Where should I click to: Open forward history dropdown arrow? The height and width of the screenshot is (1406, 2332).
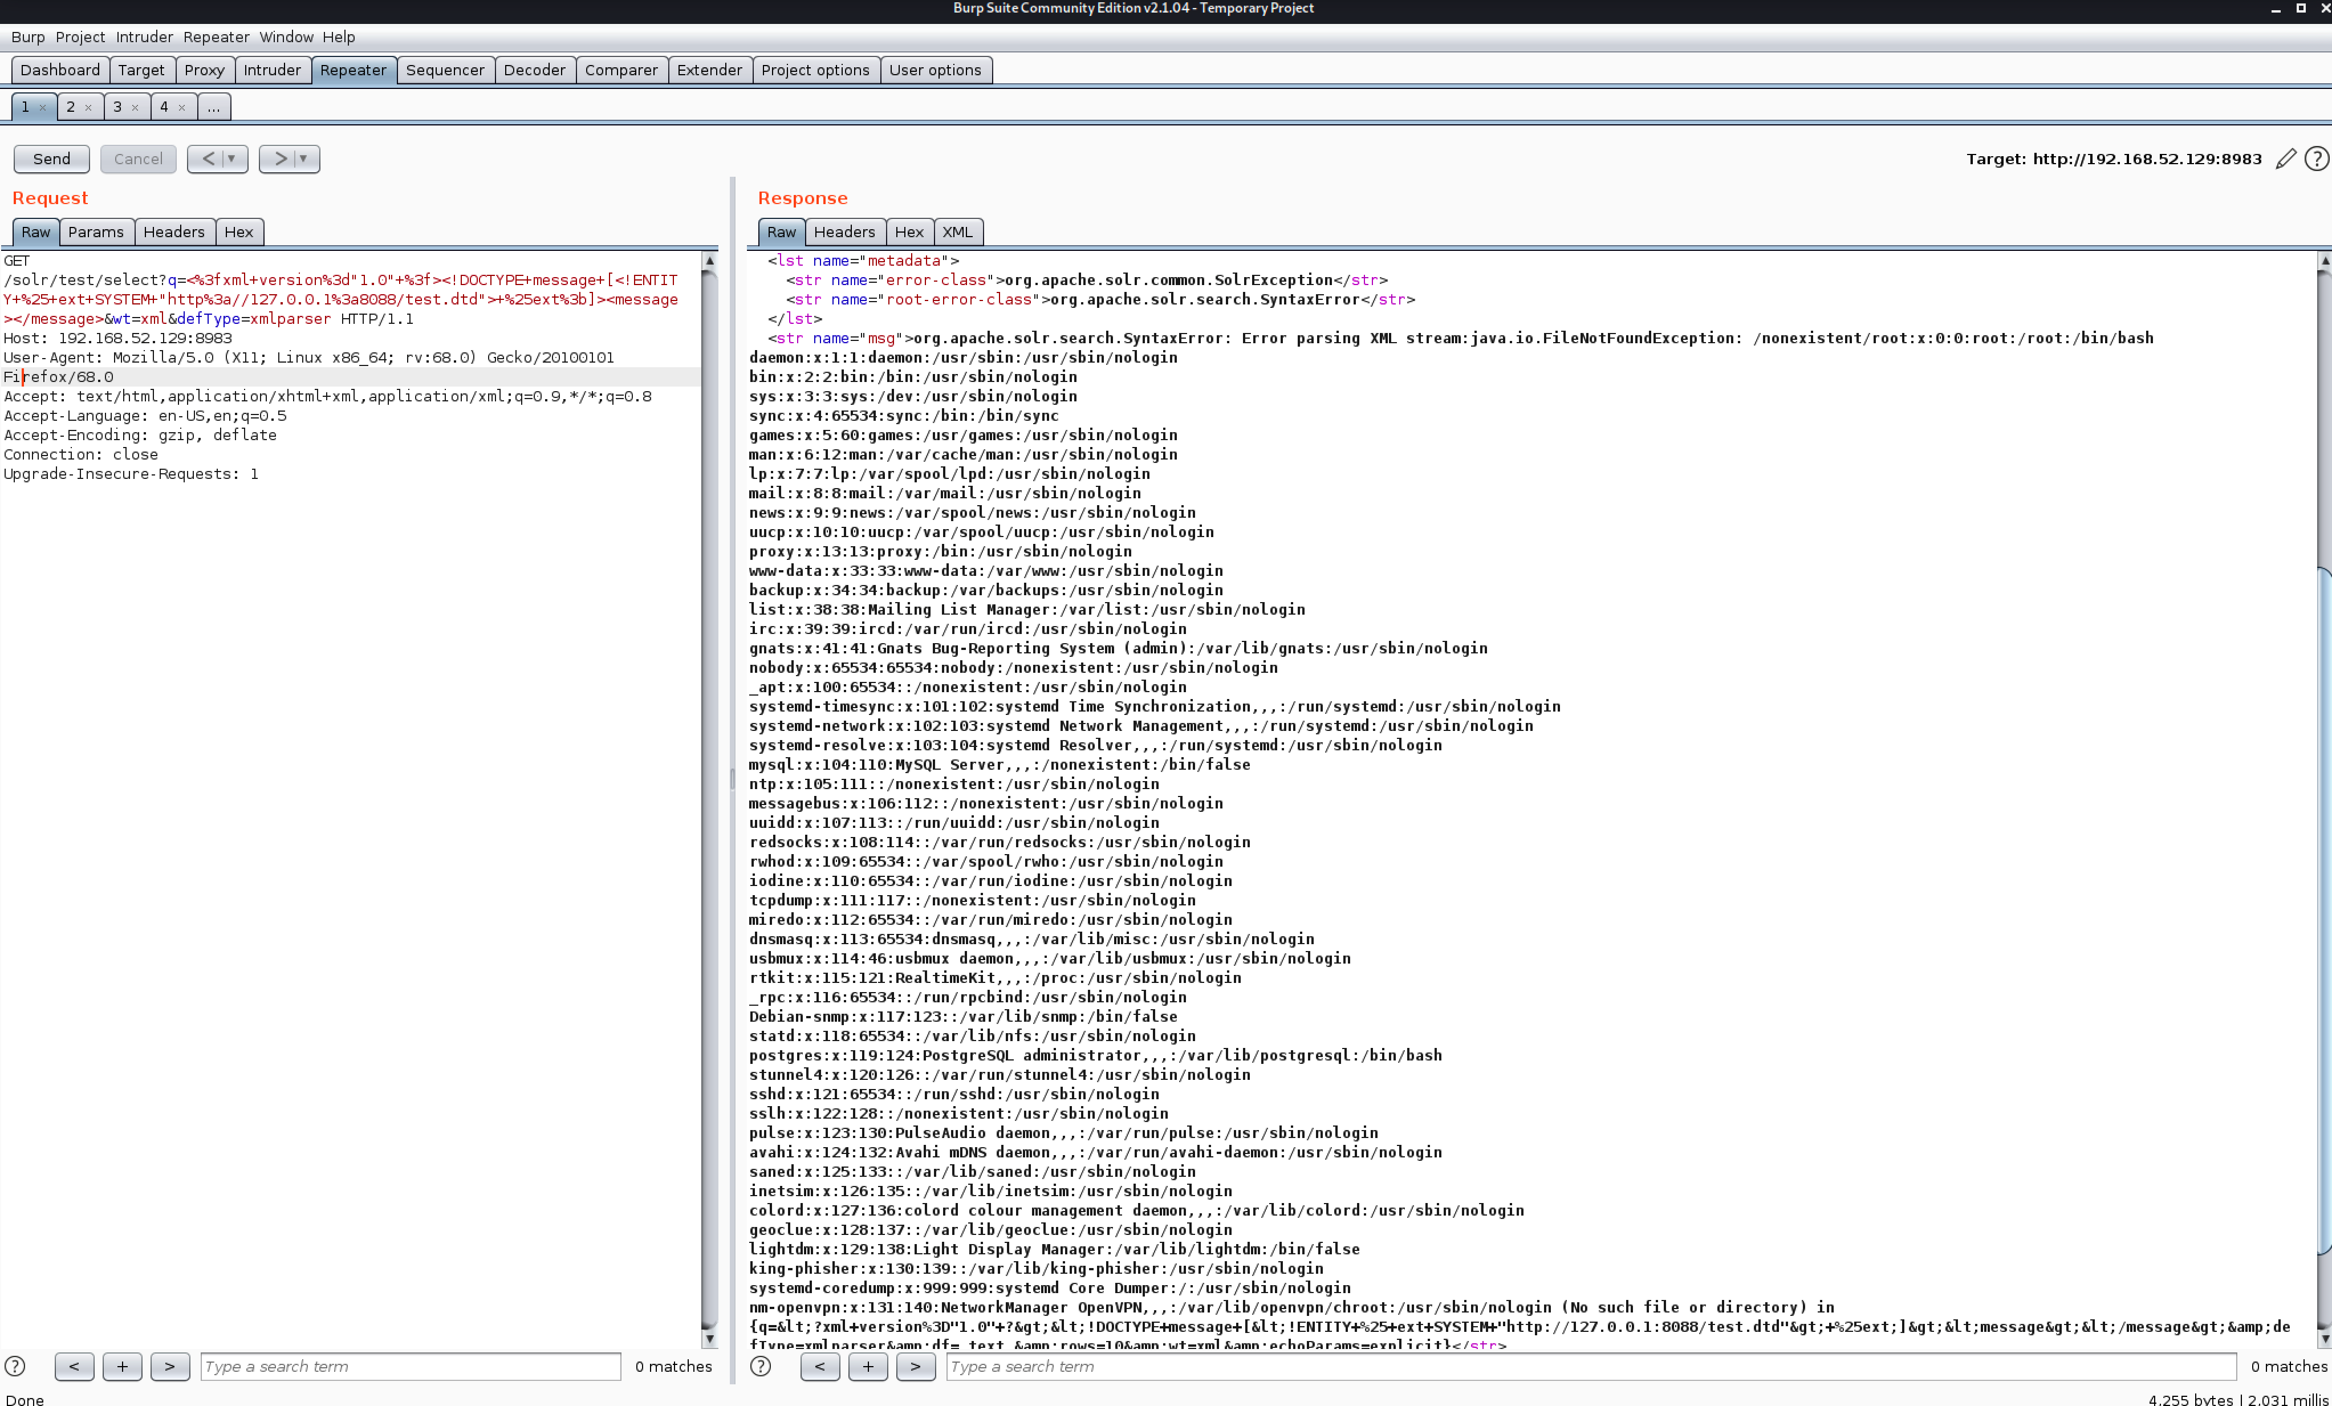[304, 159]
